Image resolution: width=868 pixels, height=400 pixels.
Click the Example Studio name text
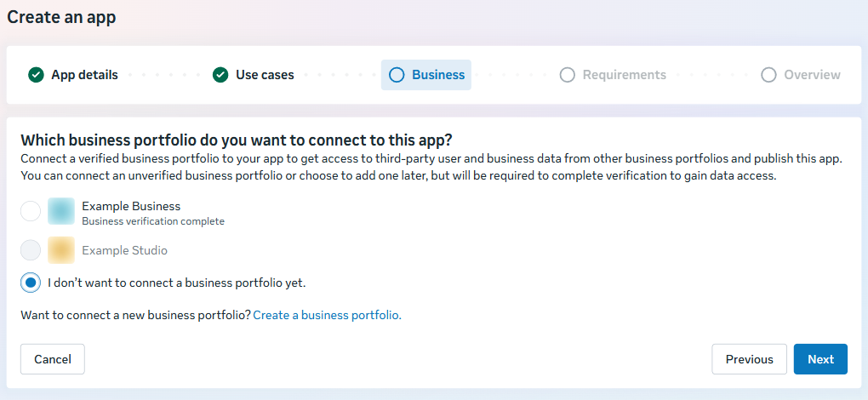coord(124,250)
